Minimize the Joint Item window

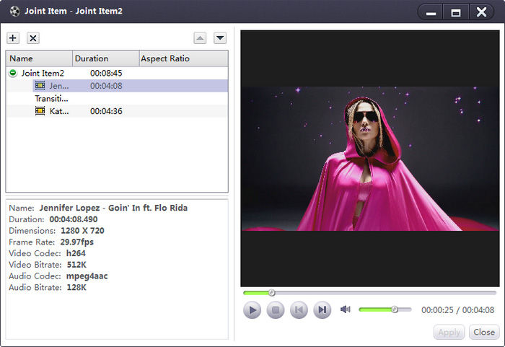pyautogui.click(x=431, y=12)
